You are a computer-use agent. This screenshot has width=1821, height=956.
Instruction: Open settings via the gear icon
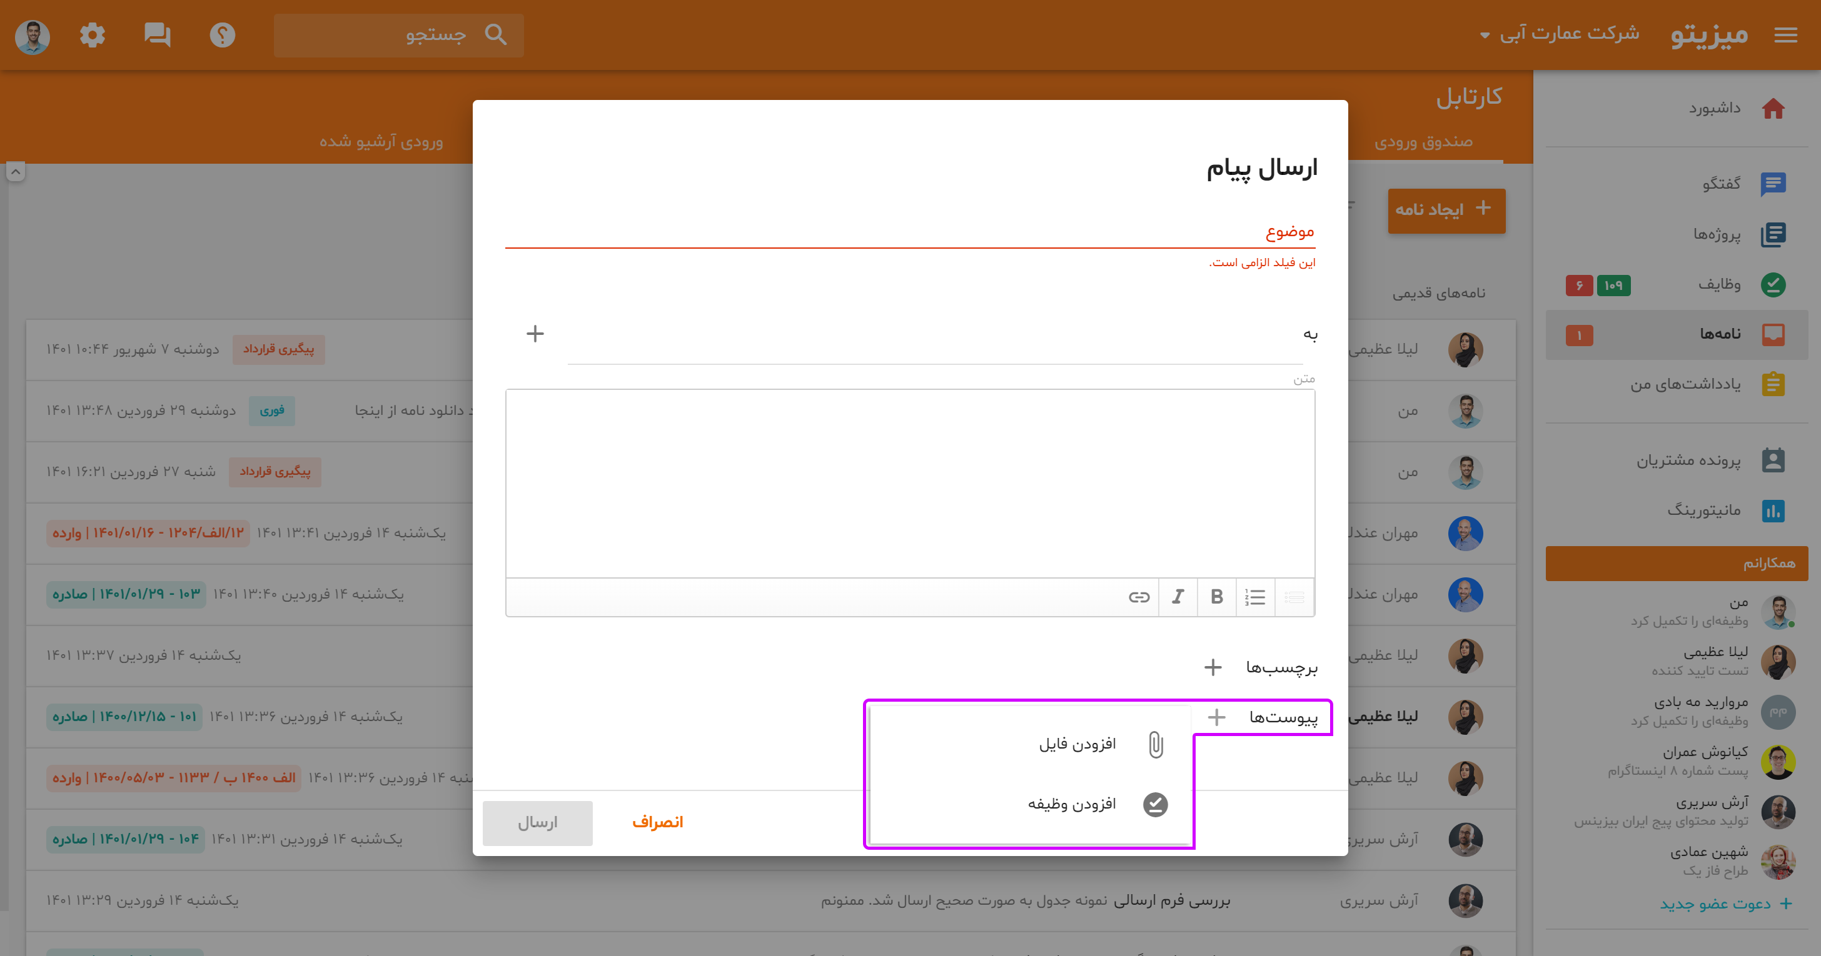93,34
